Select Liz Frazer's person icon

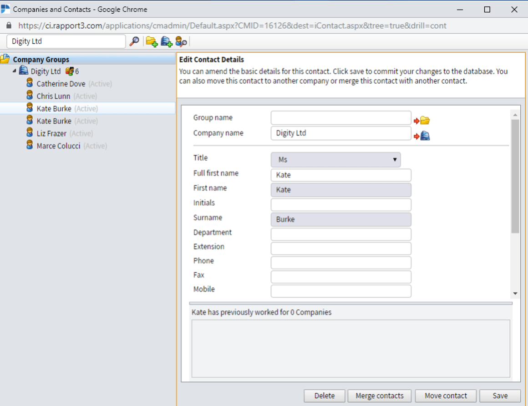[x=30, y=132]
